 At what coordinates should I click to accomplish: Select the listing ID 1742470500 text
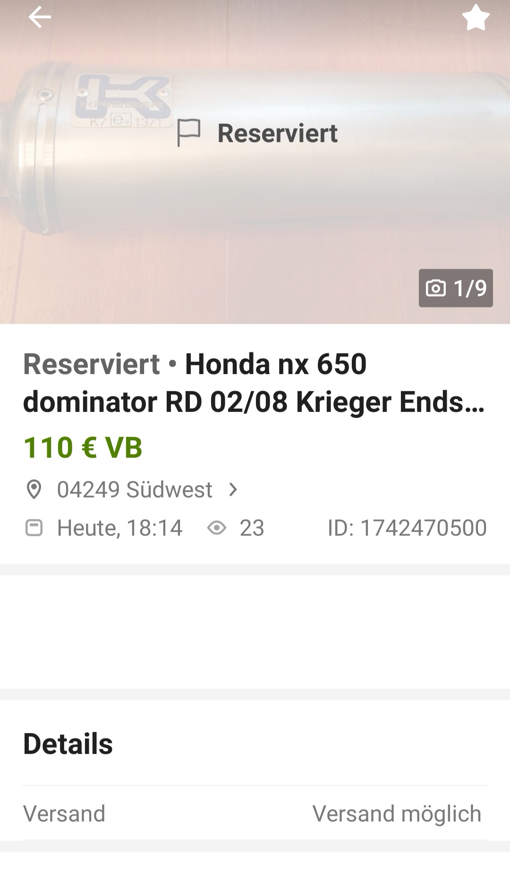point(407,528)
